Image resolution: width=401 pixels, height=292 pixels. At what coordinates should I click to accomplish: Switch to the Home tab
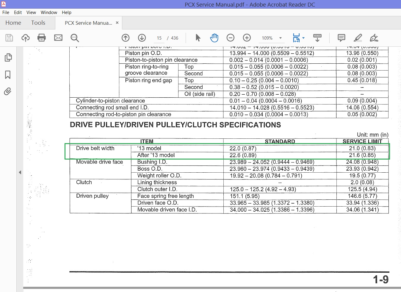pos(13,23)
